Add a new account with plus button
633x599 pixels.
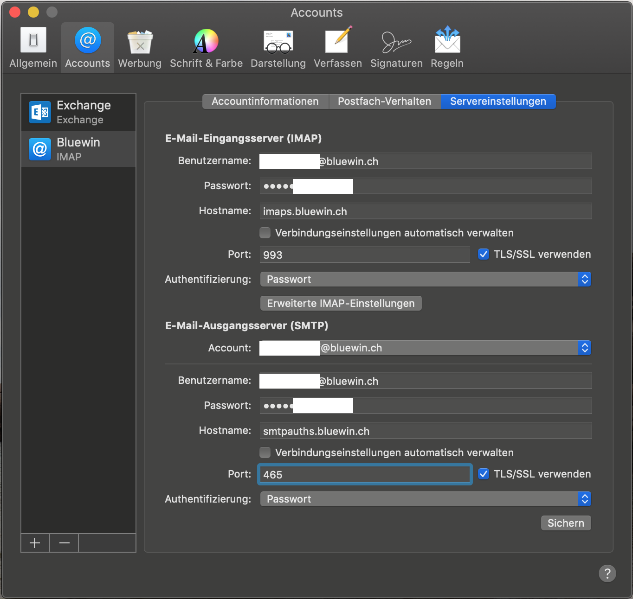pyautogui.click(x=35, y=543)
